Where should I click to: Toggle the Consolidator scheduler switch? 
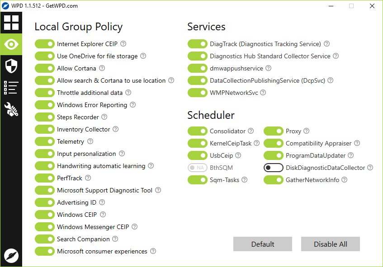coord(197,131)
